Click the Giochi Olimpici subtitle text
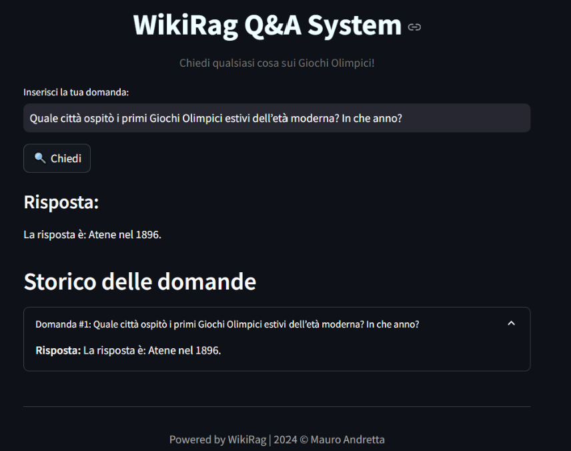571x451 pixels. tap(276, 63)
